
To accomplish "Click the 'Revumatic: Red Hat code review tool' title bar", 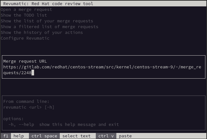I will (48, 4).
